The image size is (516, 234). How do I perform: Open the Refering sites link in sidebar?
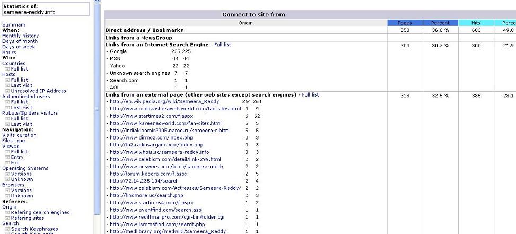[x=28, y=218]
